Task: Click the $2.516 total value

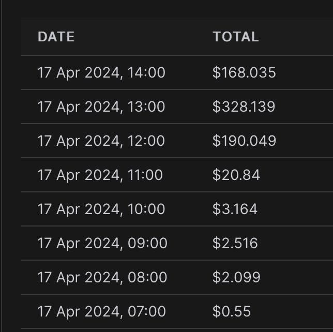Action: (235, 243)
